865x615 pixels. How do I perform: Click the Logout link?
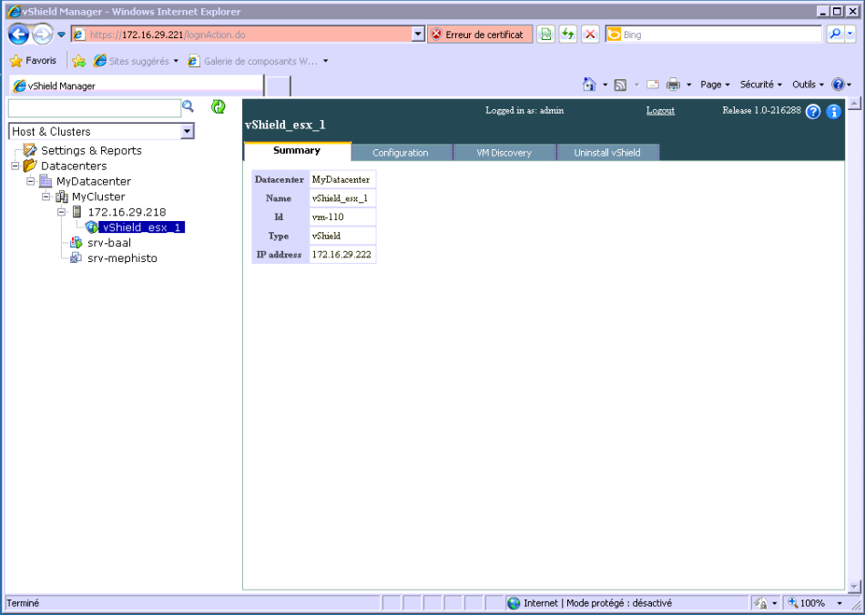(660, 111)
